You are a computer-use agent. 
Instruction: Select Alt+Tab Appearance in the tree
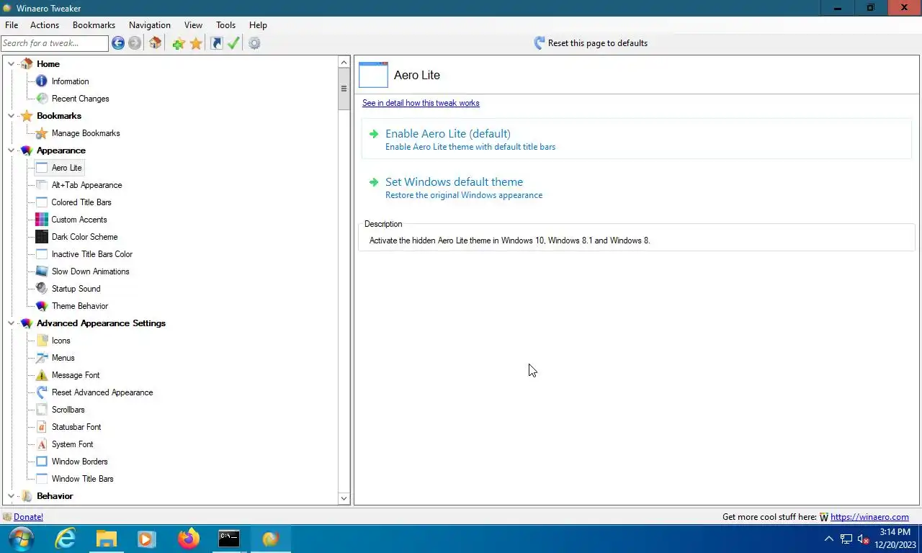coord(86,185)
